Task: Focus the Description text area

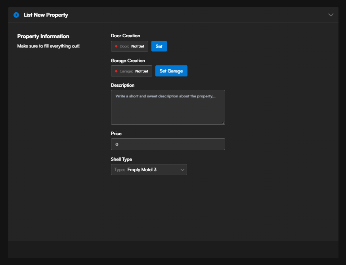Action: click(x=168, y=107)
